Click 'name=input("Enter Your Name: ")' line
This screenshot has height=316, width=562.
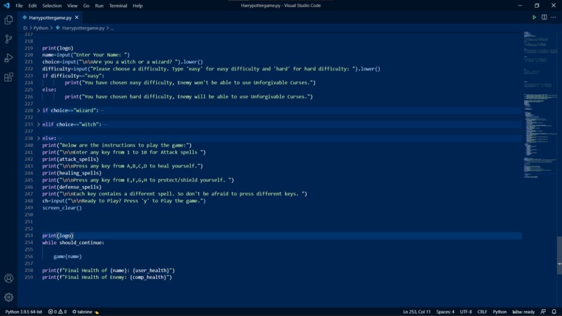[x=86, y=55]
